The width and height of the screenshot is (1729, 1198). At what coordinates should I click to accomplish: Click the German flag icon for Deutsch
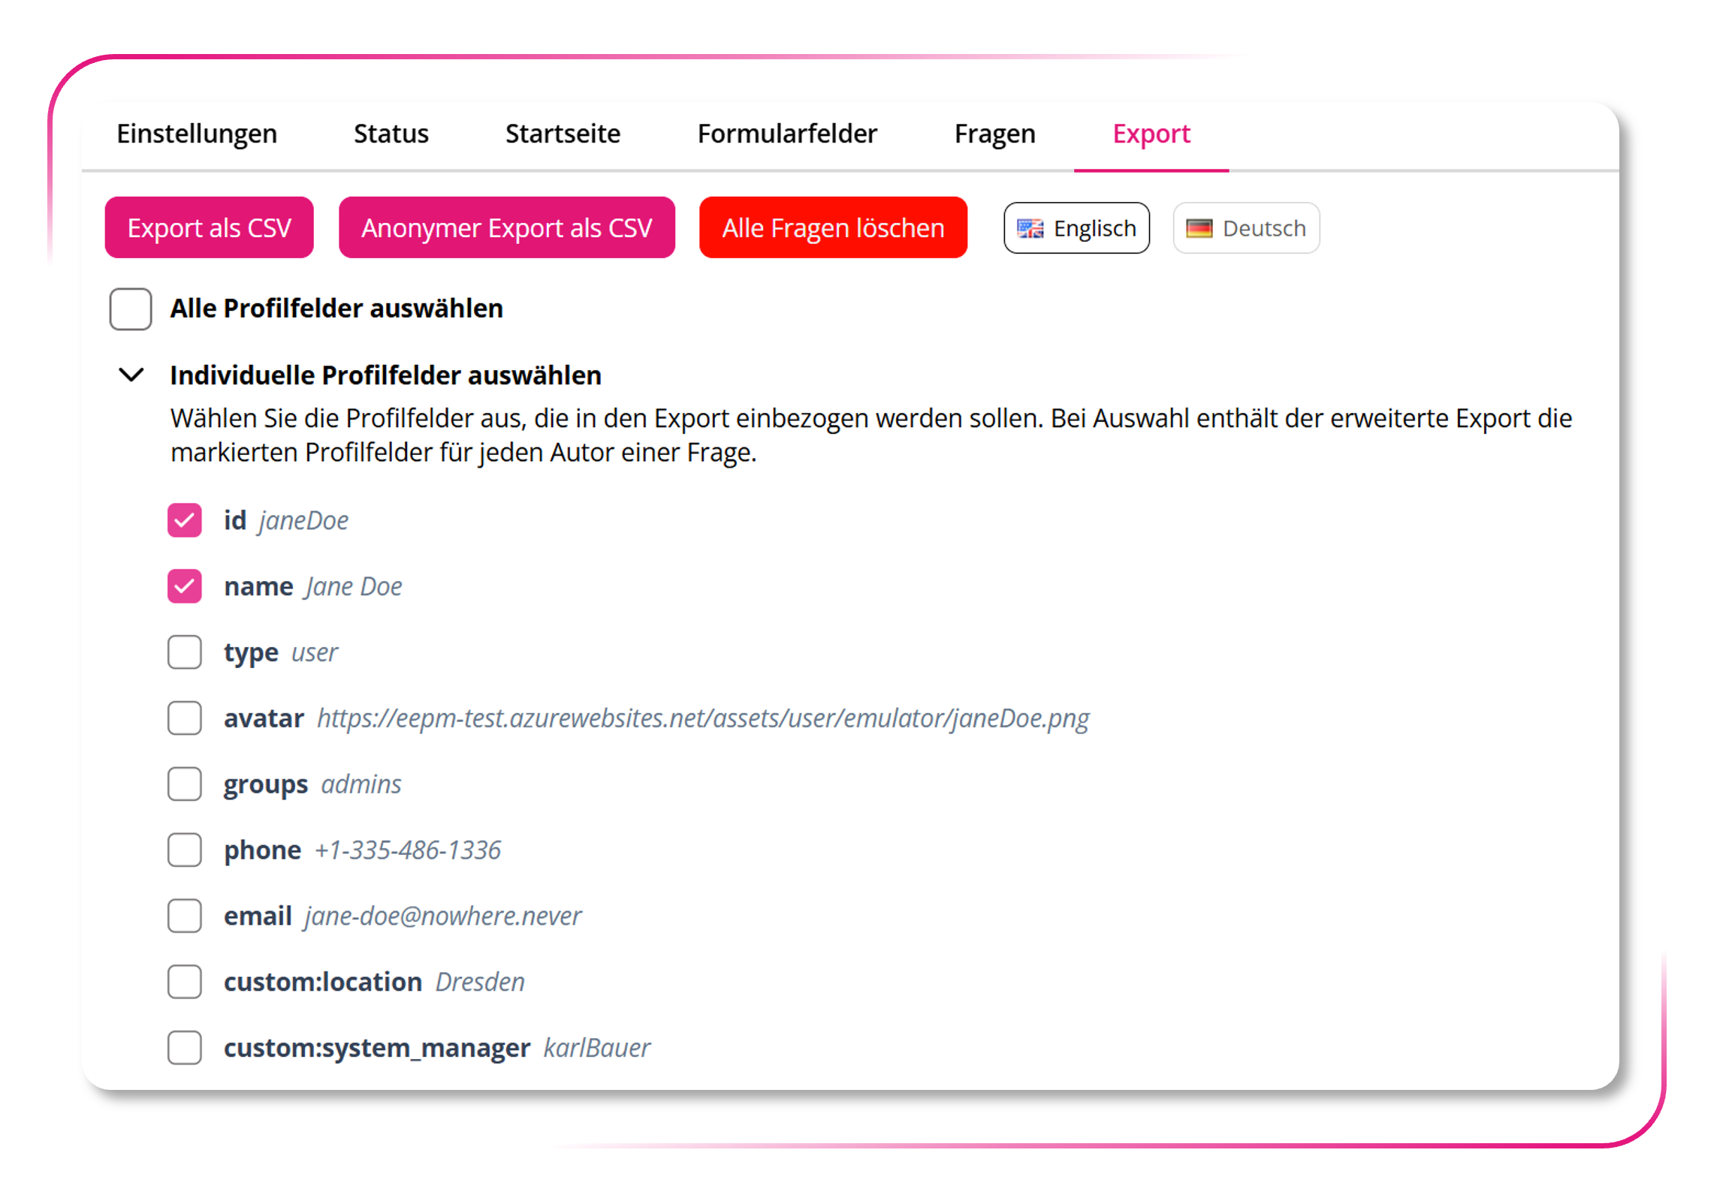pos(1199,228)
